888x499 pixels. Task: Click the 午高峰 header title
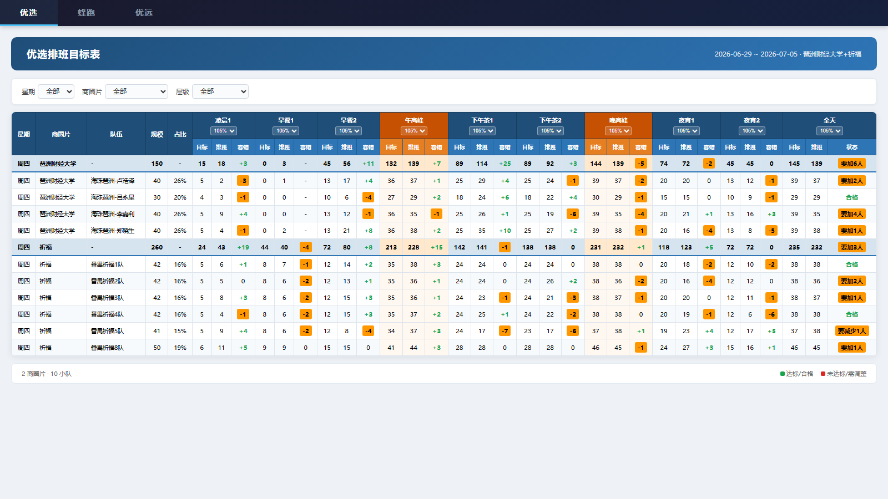coord(414,120)
